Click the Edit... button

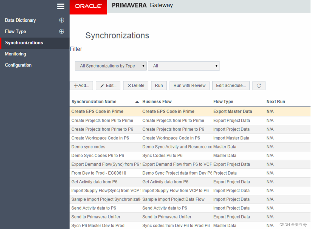click(x=108, y=86)
